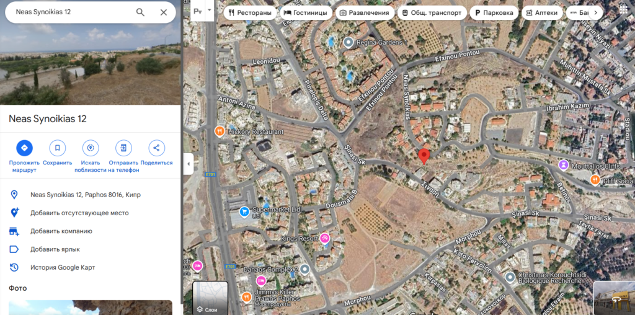
Task: Open the Google apps grid icon
Action: (623, 10)
